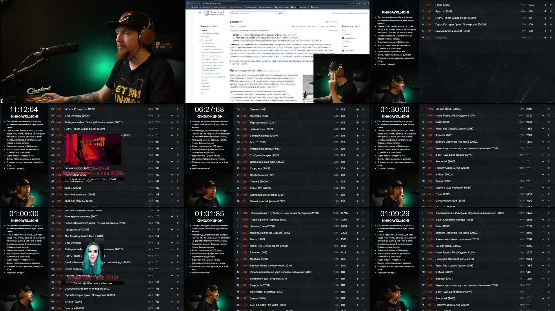Viewport: 555px width, 311px height.
Task: Click the plus icon for Чёрное Рождество (1974)
Action: point(172,109)
